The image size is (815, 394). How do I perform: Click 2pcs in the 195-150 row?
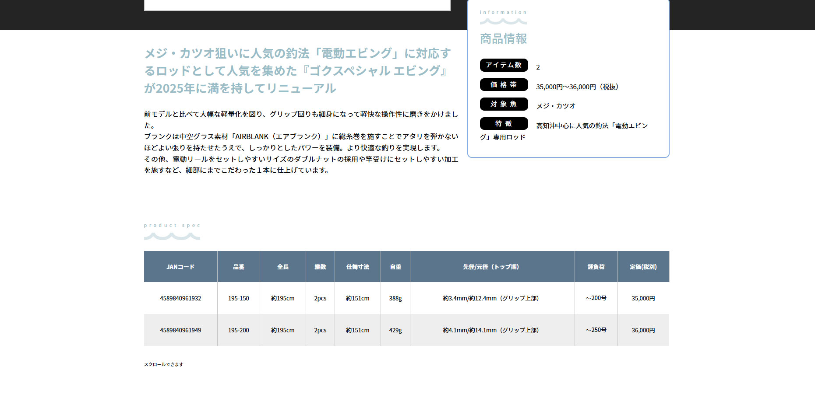[320, 298]
